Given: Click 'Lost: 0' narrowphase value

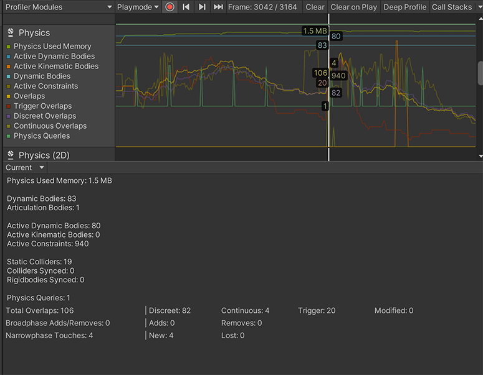Looking at the screenshot, I should point(233,335).
